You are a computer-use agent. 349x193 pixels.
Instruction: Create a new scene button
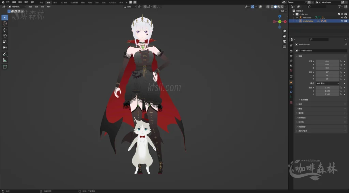pos(309,2)
